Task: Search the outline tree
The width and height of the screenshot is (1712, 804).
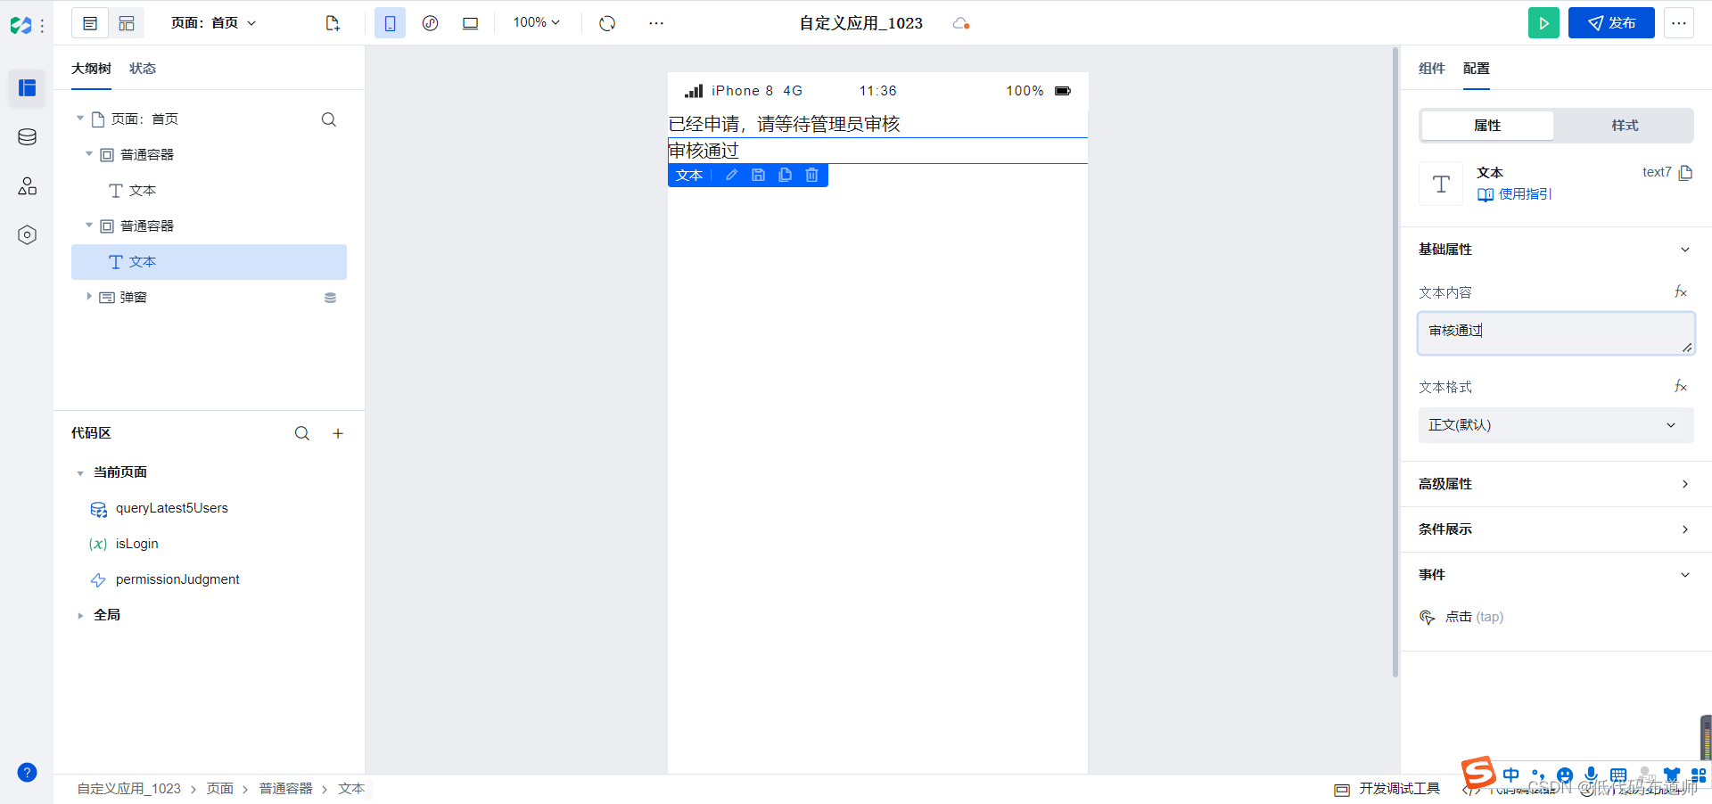Action: pos(329,119)
